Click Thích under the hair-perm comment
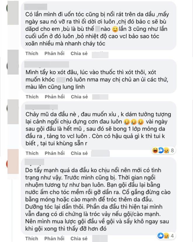This screenshot has height=242, width=193. coord(32,53)
